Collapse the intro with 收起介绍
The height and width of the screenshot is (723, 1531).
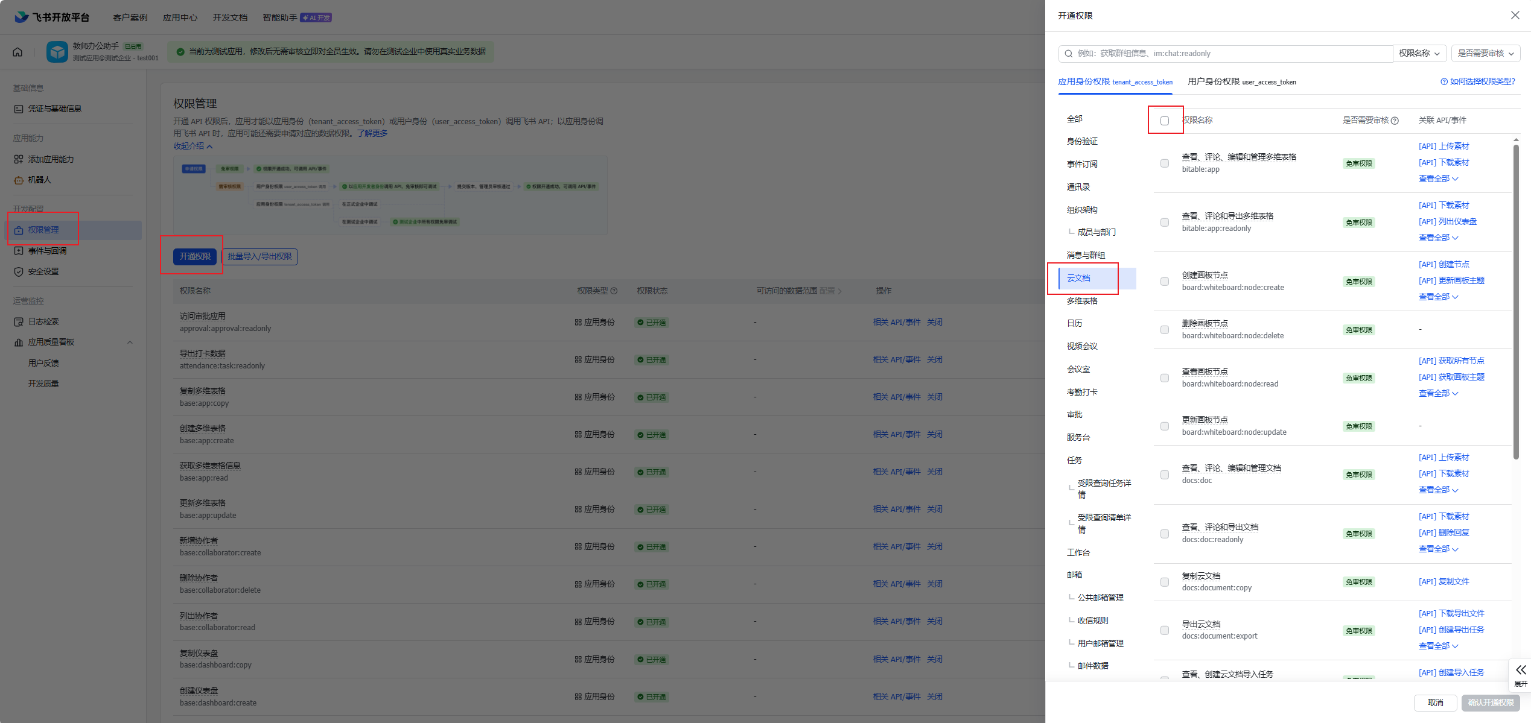pos(193,146)
